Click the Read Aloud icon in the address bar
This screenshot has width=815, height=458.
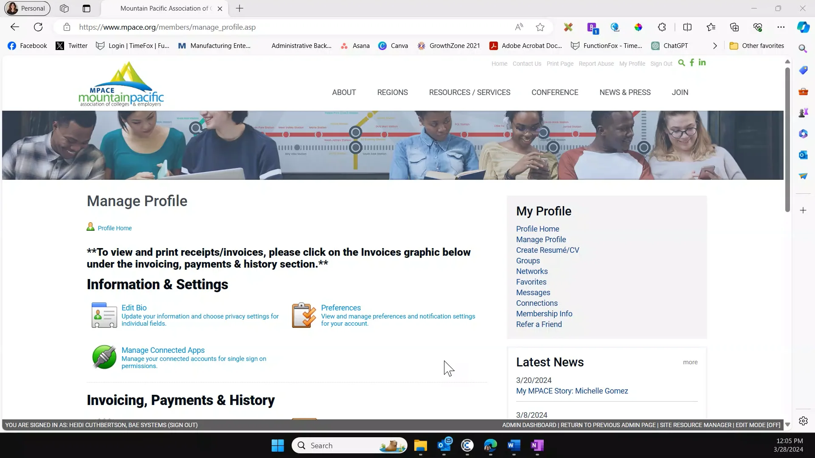[x=519, y=27]
